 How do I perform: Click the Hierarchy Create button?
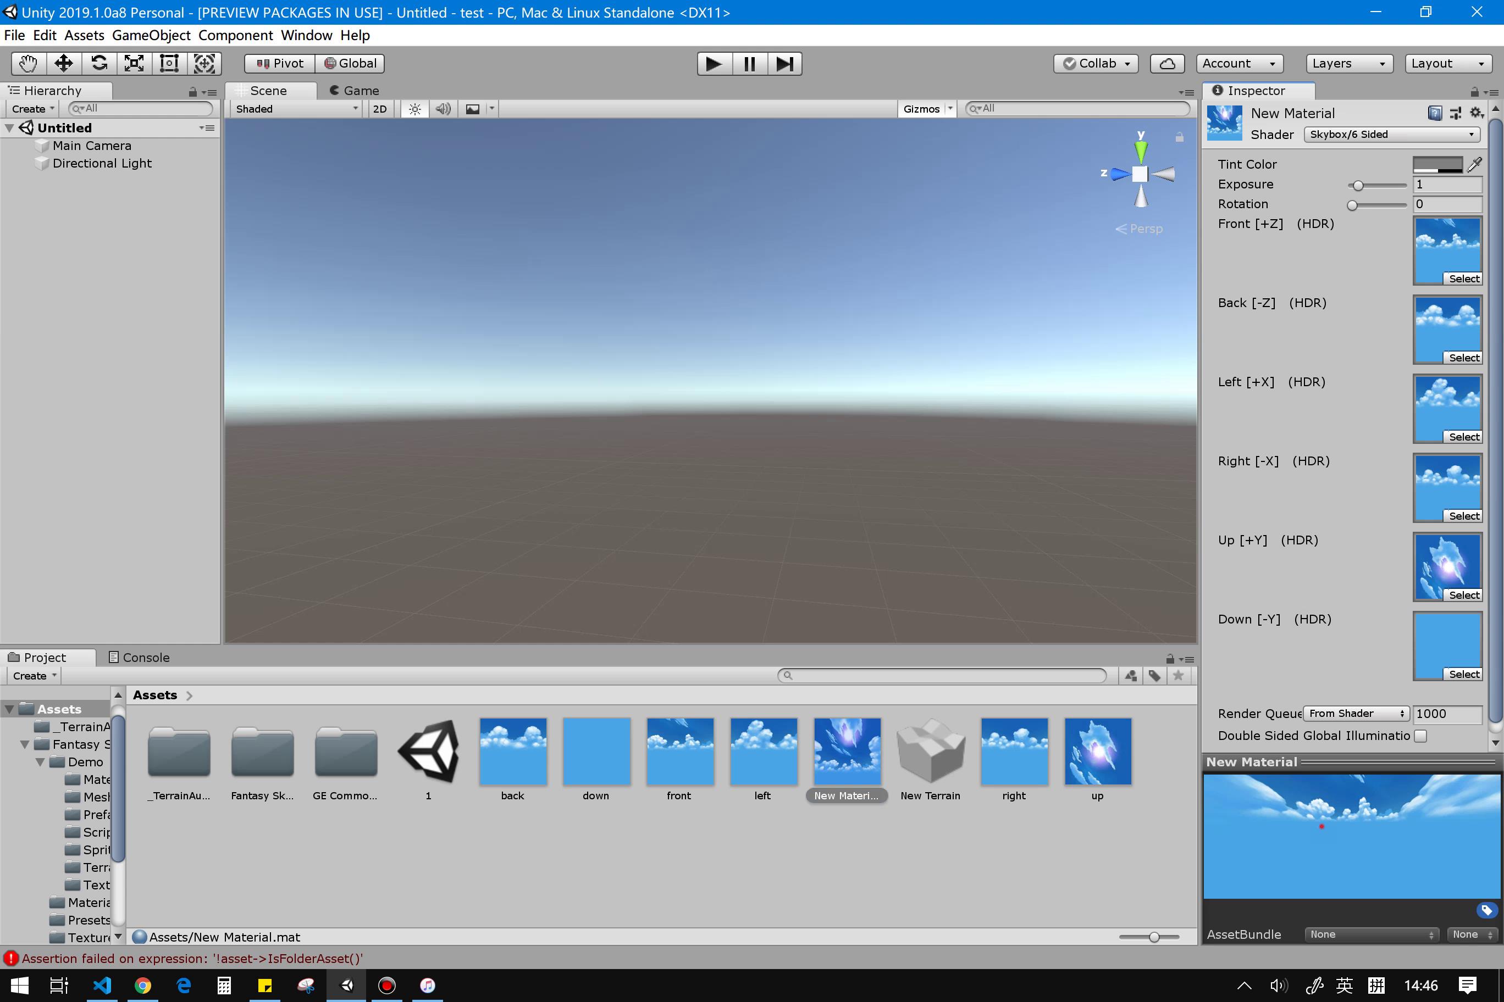(32, 109)
